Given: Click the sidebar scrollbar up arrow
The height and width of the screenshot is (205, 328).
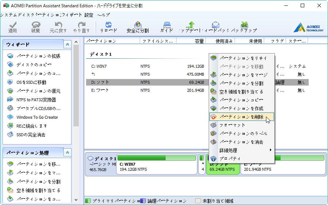Looking at the screenshot, I should [76, 42].
